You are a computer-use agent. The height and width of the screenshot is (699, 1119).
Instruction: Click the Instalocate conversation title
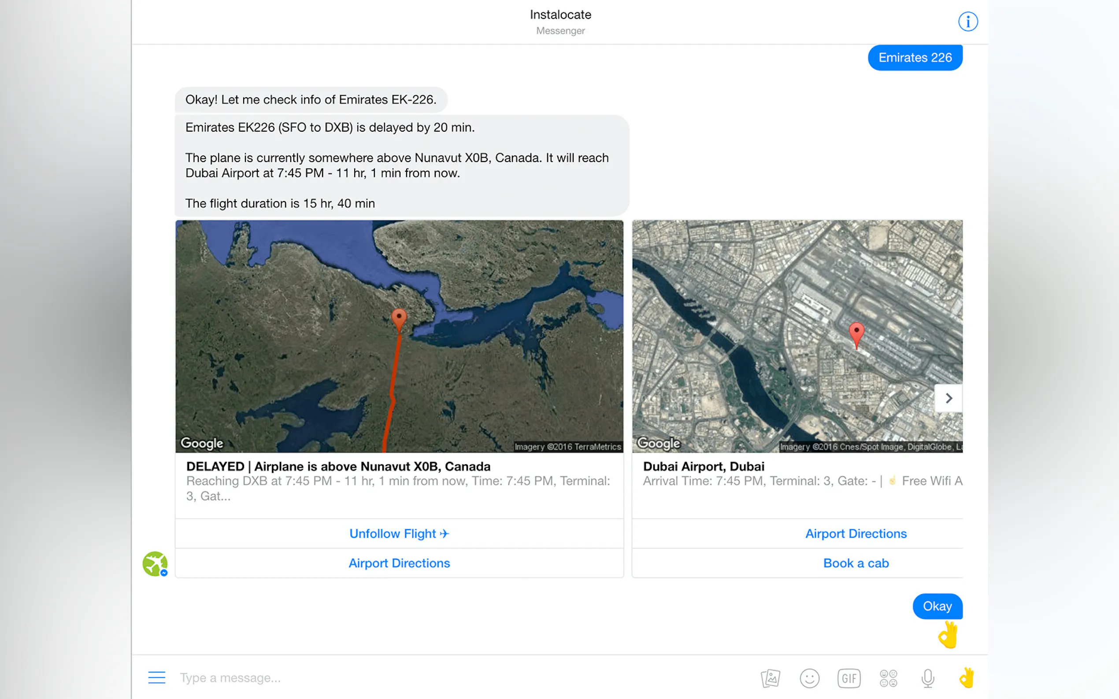pos(560,15)
